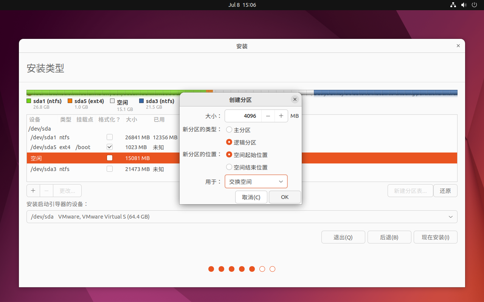Click the size input field showing 4096

[243, 116]
